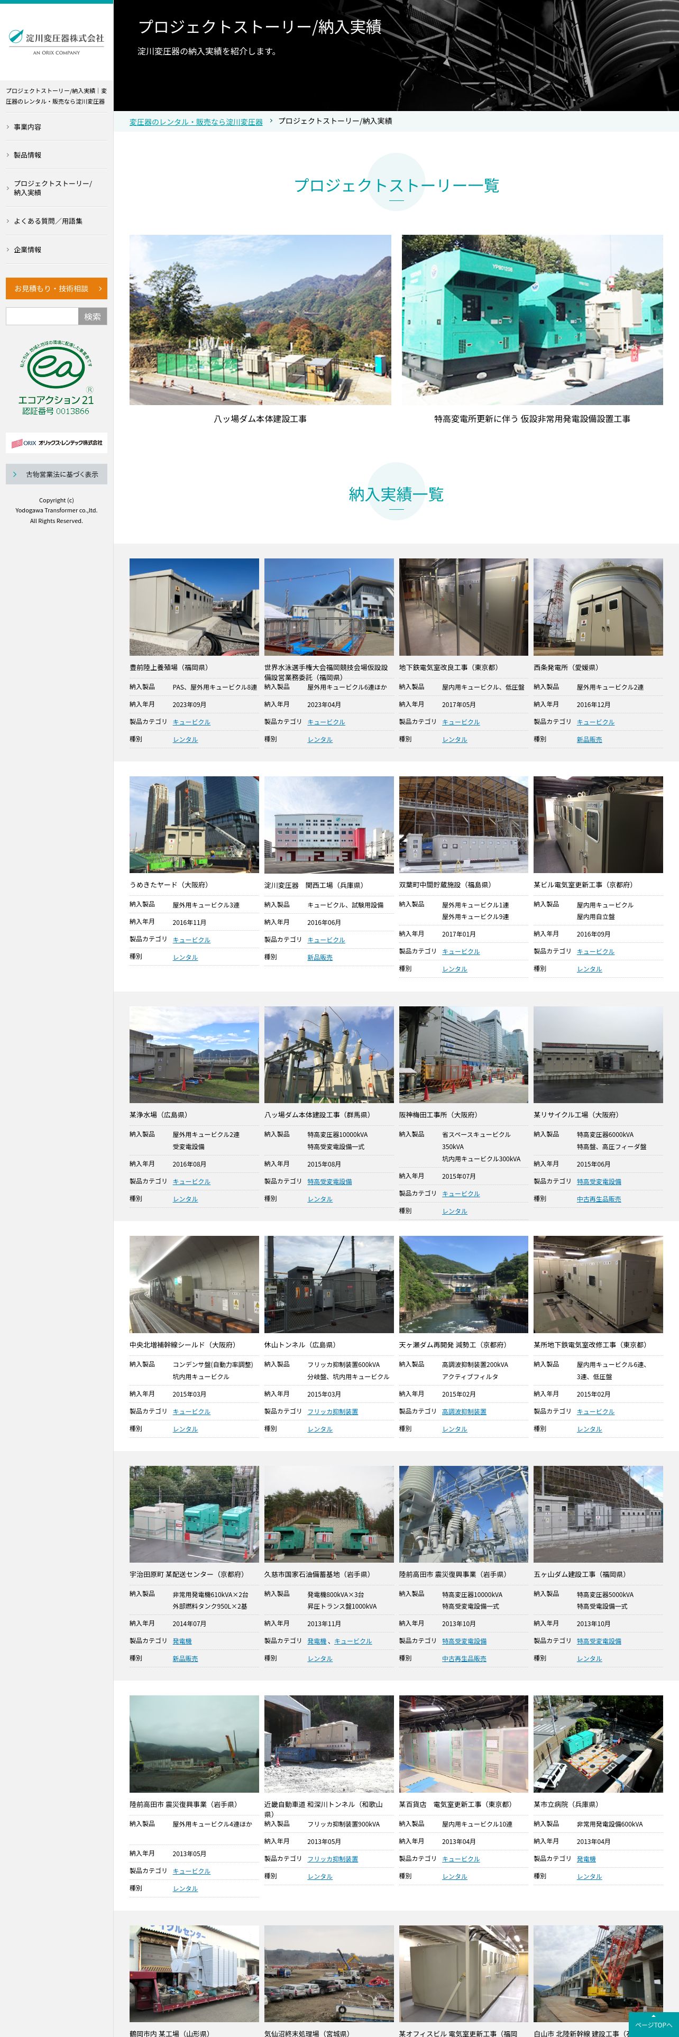Click 特高受変電設備 link for 八ッ場ダム（群馬県）

(x=329, y=1181)
